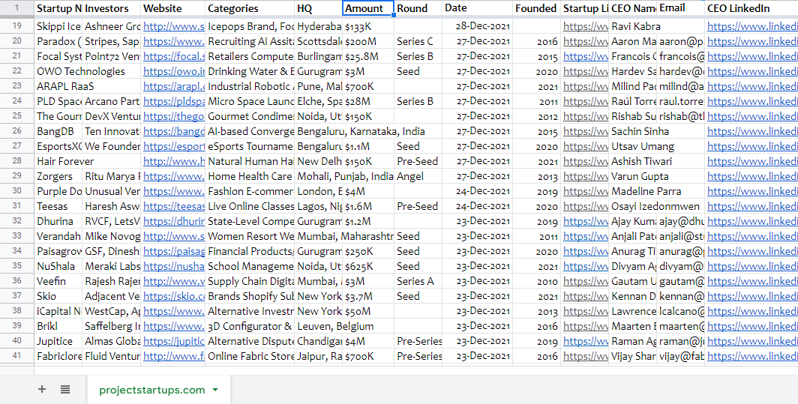Select the CEO LinkedIn header cell
Viewport: 798px width, 404px height.
coord(751,8)
